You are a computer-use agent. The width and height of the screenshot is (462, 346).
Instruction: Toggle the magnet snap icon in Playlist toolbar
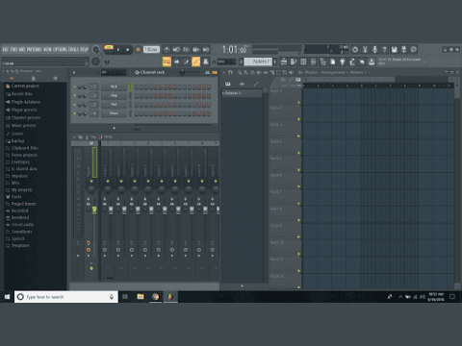[230, 72]
